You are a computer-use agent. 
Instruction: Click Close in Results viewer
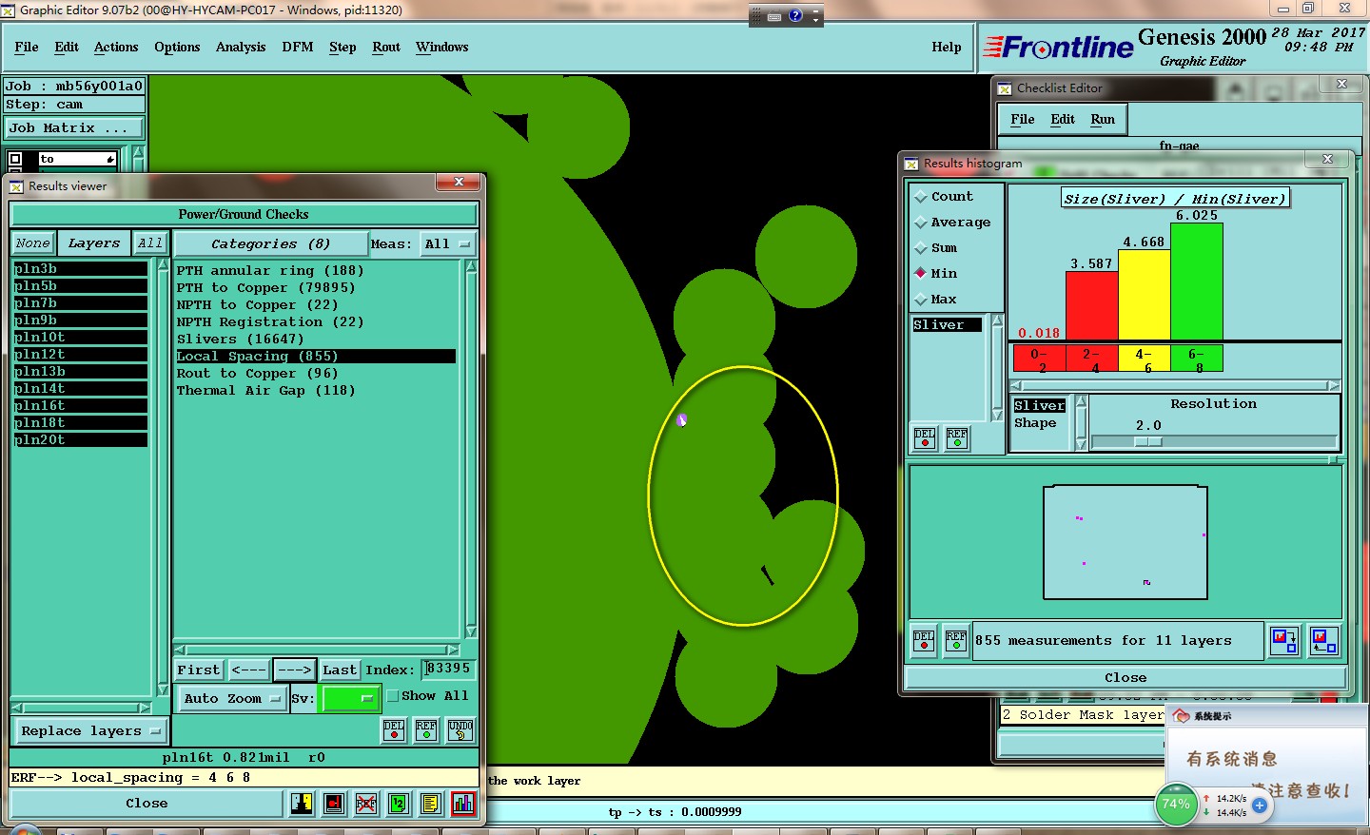coord(147,804)
